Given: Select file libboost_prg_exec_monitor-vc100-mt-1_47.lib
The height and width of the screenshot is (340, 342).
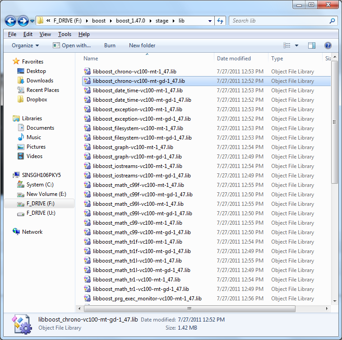Looking at the screenshot, I should [147, 299].
